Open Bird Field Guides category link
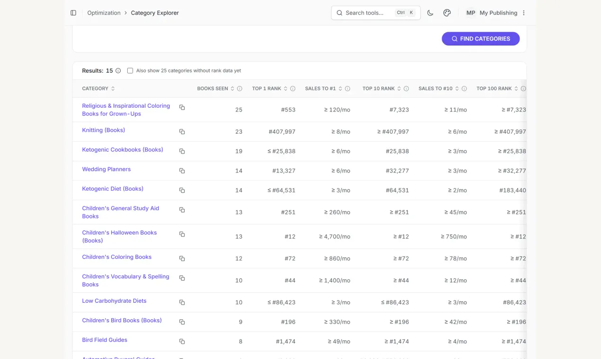The height and width of the screenshot is (359, 601). pos(105,340)
